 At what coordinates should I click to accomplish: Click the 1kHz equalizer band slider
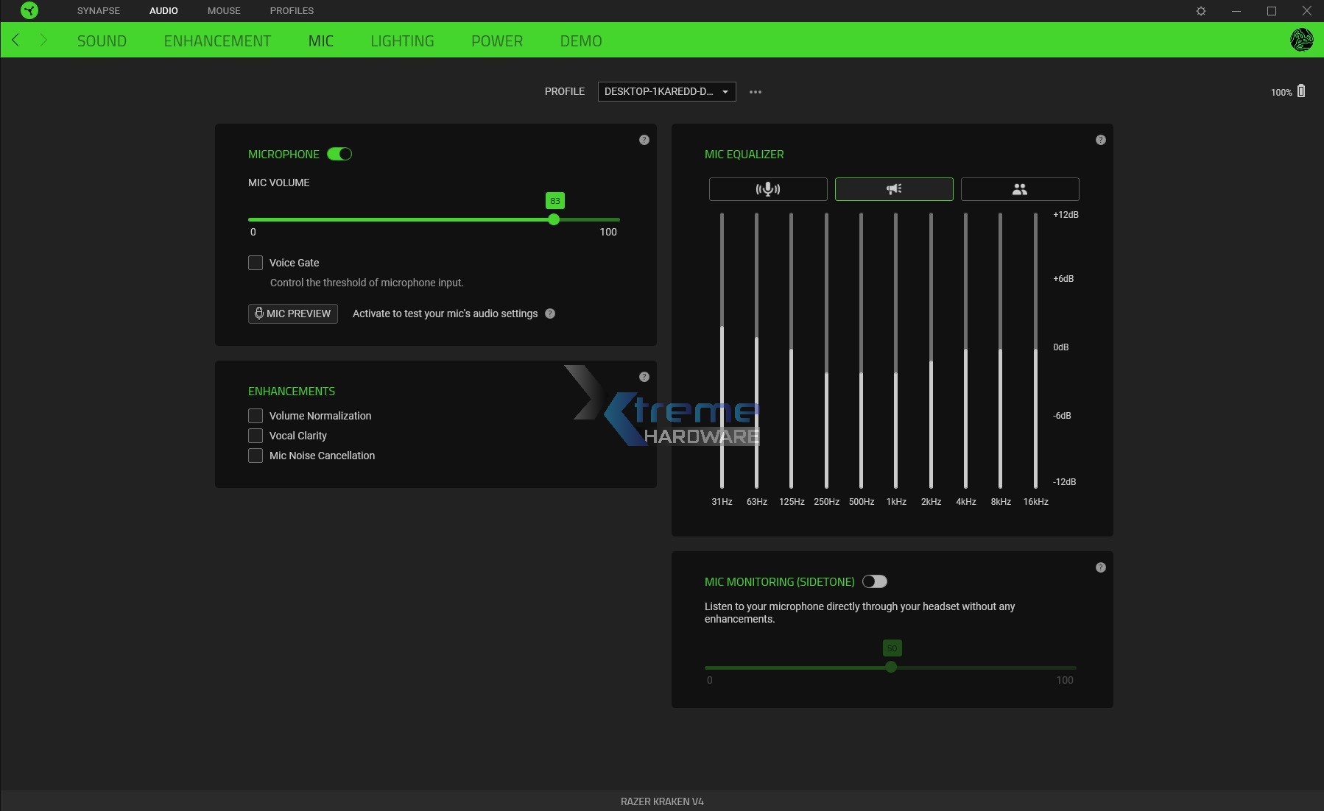896,374
